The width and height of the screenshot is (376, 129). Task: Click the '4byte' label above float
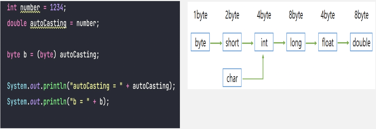[x=328, y=16]
